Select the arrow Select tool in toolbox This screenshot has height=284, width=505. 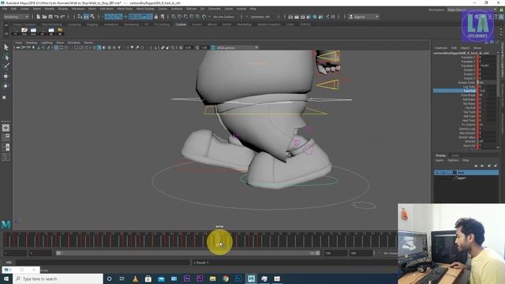point(6,47)
